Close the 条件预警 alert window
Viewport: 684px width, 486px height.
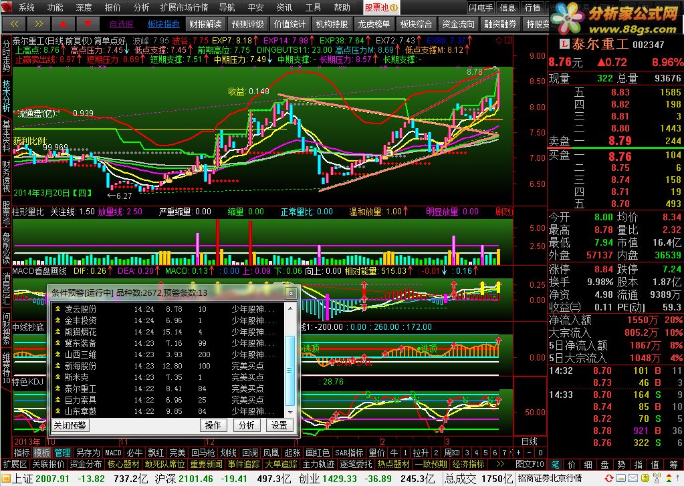point(291,294)
